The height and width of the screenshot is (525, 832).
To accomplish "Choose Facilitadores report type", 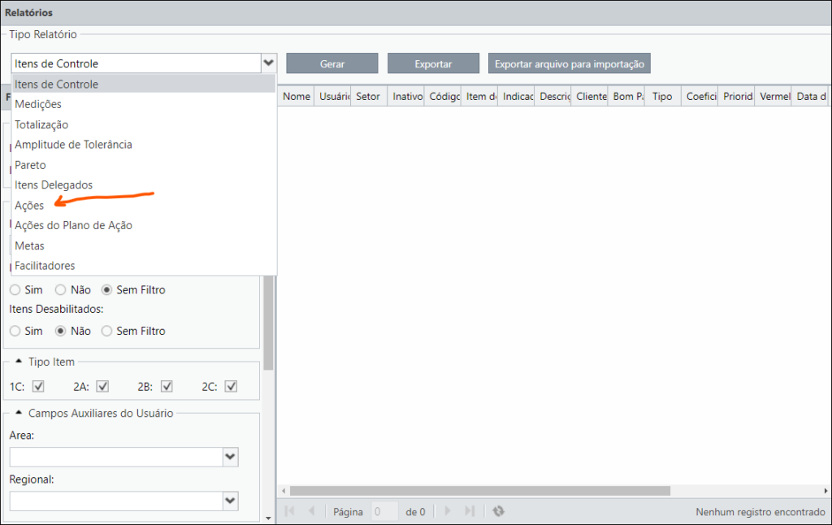I will (x=143, y=266).
